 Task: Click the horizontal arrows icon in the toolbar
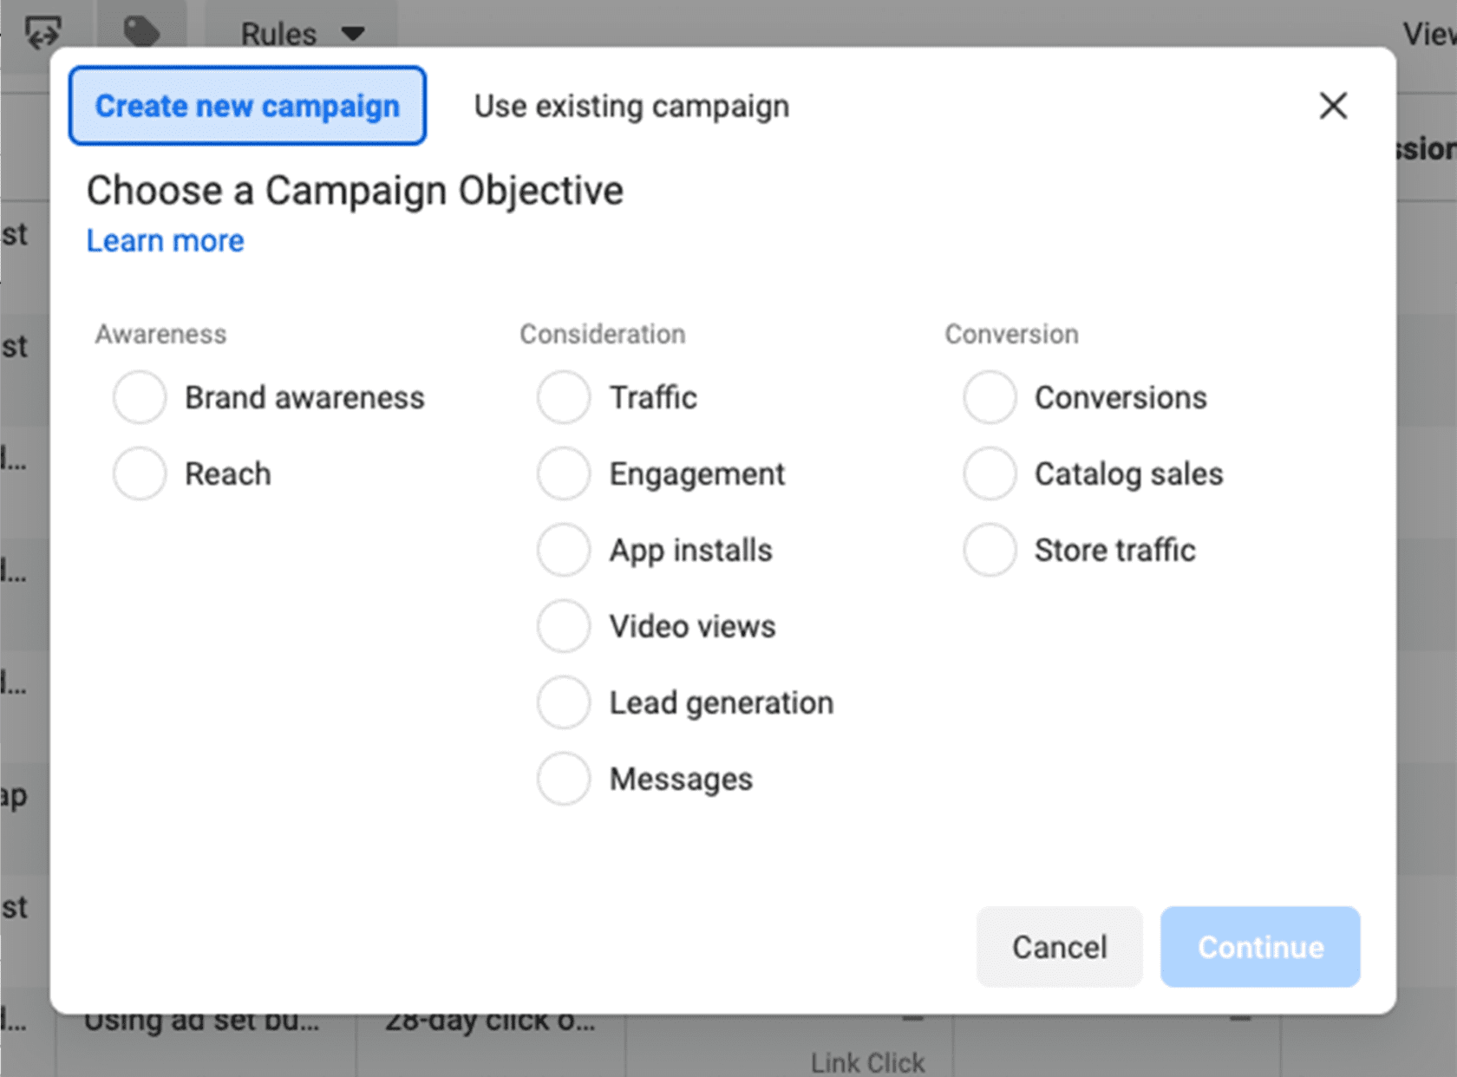[42, 31]
